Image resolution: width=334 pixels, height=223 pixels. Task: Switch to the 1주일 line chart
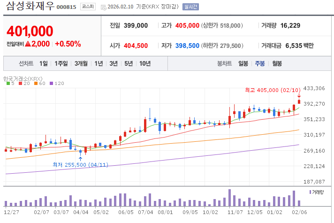pos(61,63)
